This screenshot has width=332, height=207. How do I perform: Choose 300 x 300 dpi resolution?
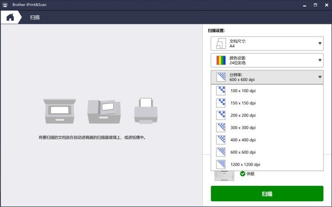(267, 128)
